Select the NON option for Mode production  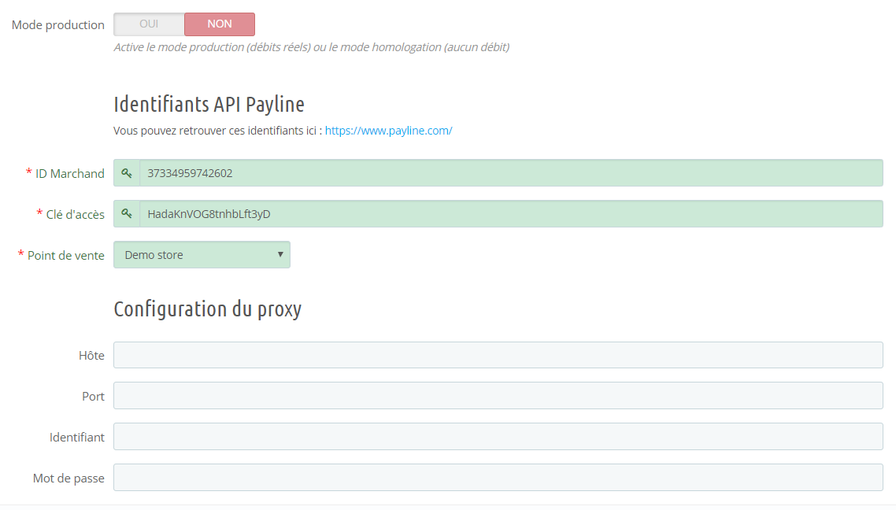click(x=220, y=24)
